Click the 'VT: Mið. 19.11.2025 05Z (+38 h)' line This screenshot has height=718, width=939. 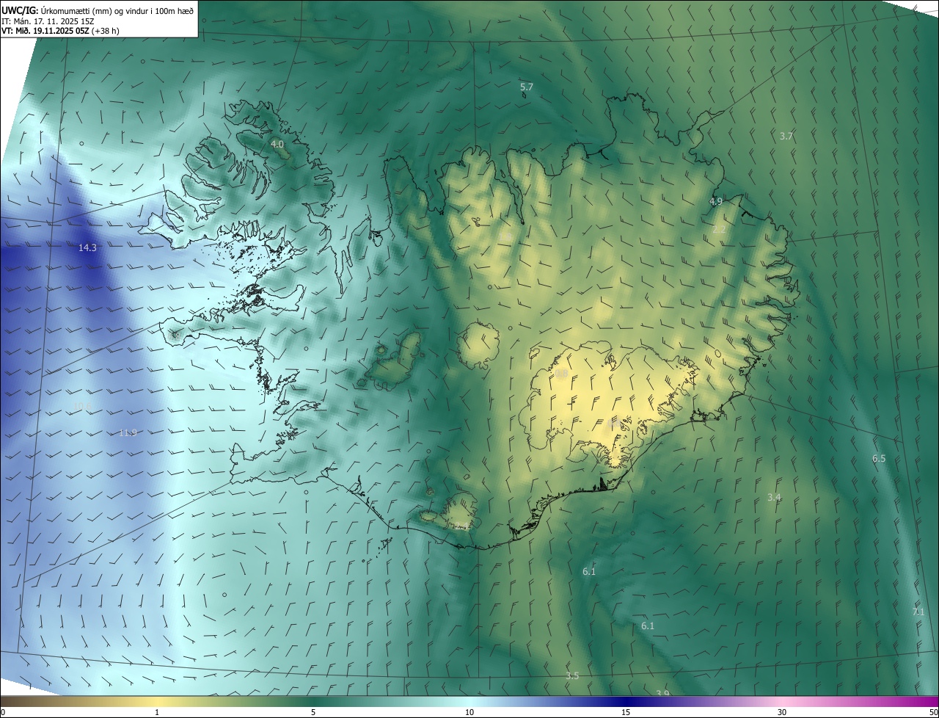coord(61,31)
